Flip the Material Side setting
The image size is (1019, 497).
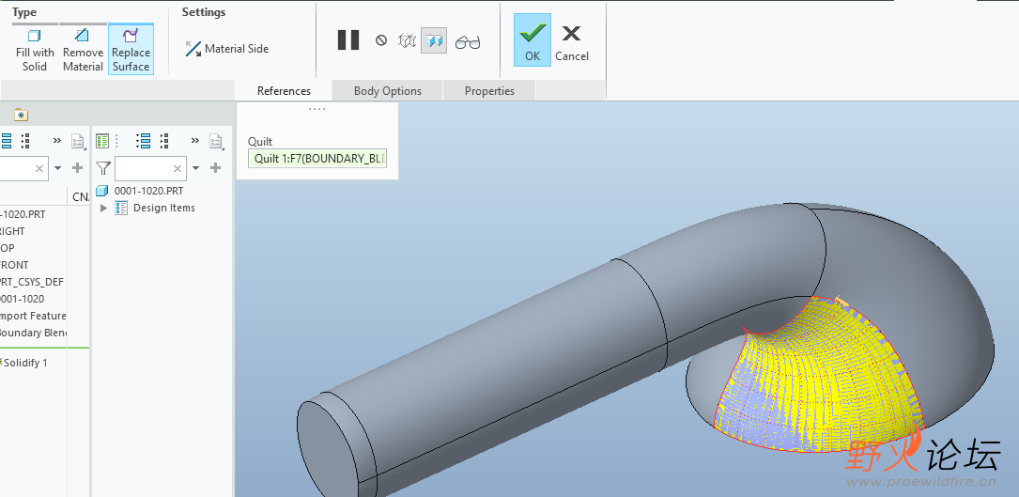[226, 49]
